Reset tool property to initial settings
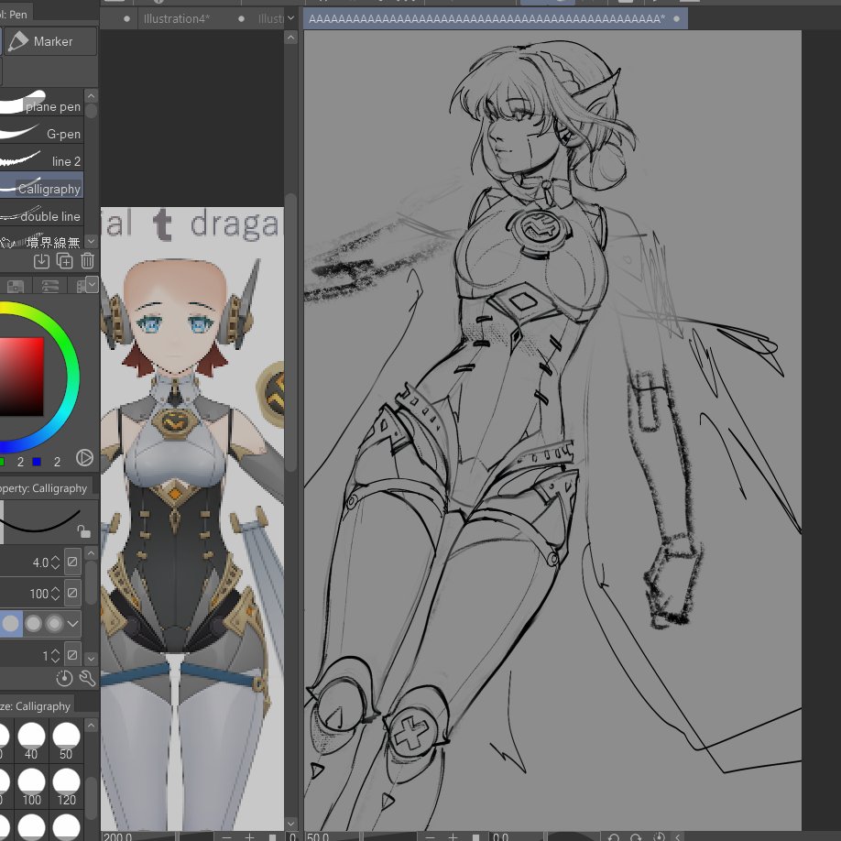841x841 pixels. [x=64, y=679]
